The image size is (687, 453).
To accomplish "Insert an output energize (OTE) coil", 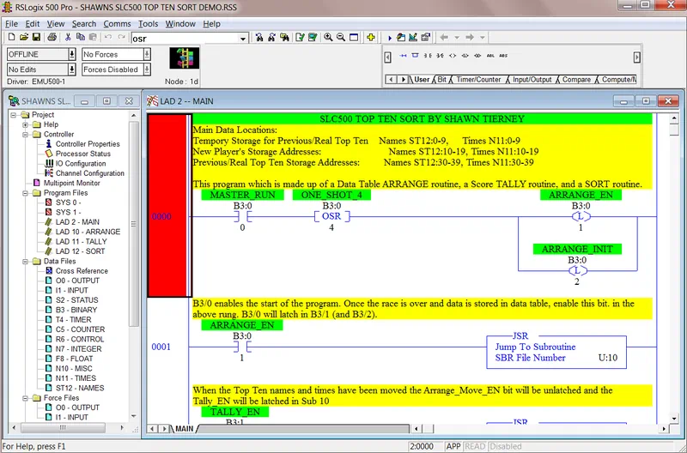I will 453,56.
